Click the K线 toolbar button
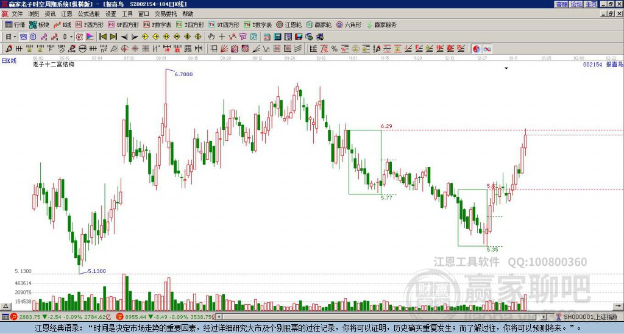Screen dimensions: 624x334 62,24
